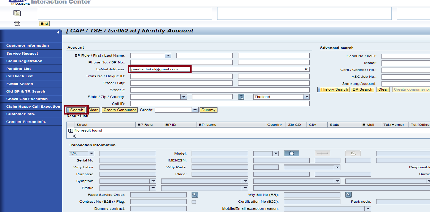Expand dropdown right of Model field
Viewport: 430px width, 212px height.
pos(275,154)
